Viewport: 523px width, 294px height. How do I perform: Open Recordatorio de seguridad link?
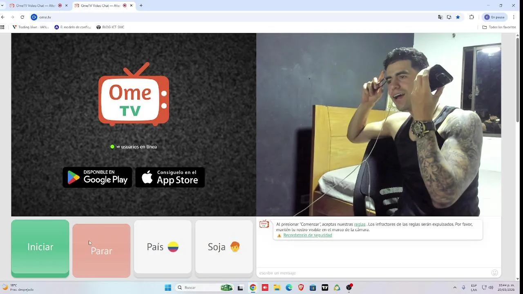[308, 235]
